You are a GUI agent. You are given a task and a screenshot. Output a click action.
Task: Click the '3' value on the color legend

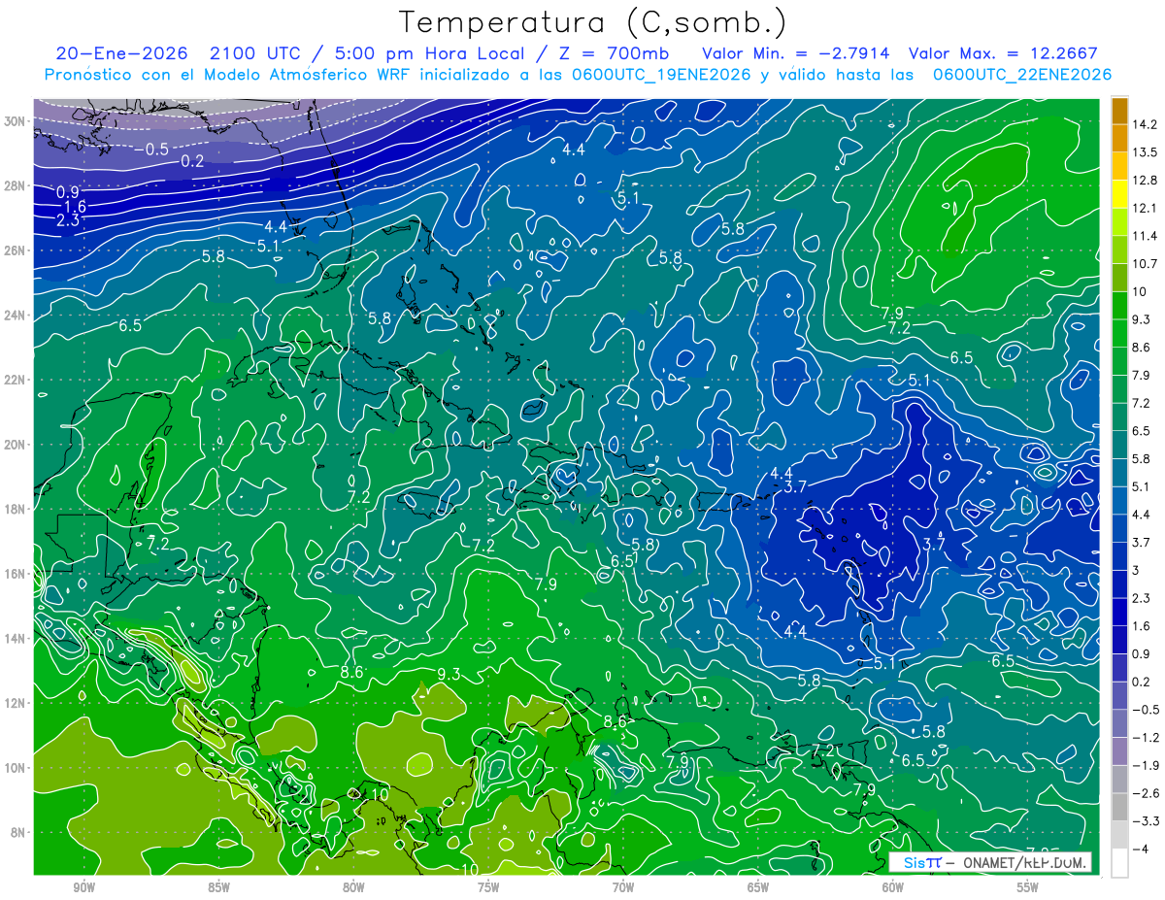tap(1138, 571)
